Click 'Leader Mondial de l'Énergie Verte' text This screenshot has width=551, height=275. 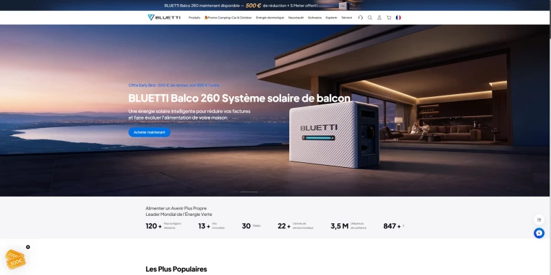[x=179, y=214]
